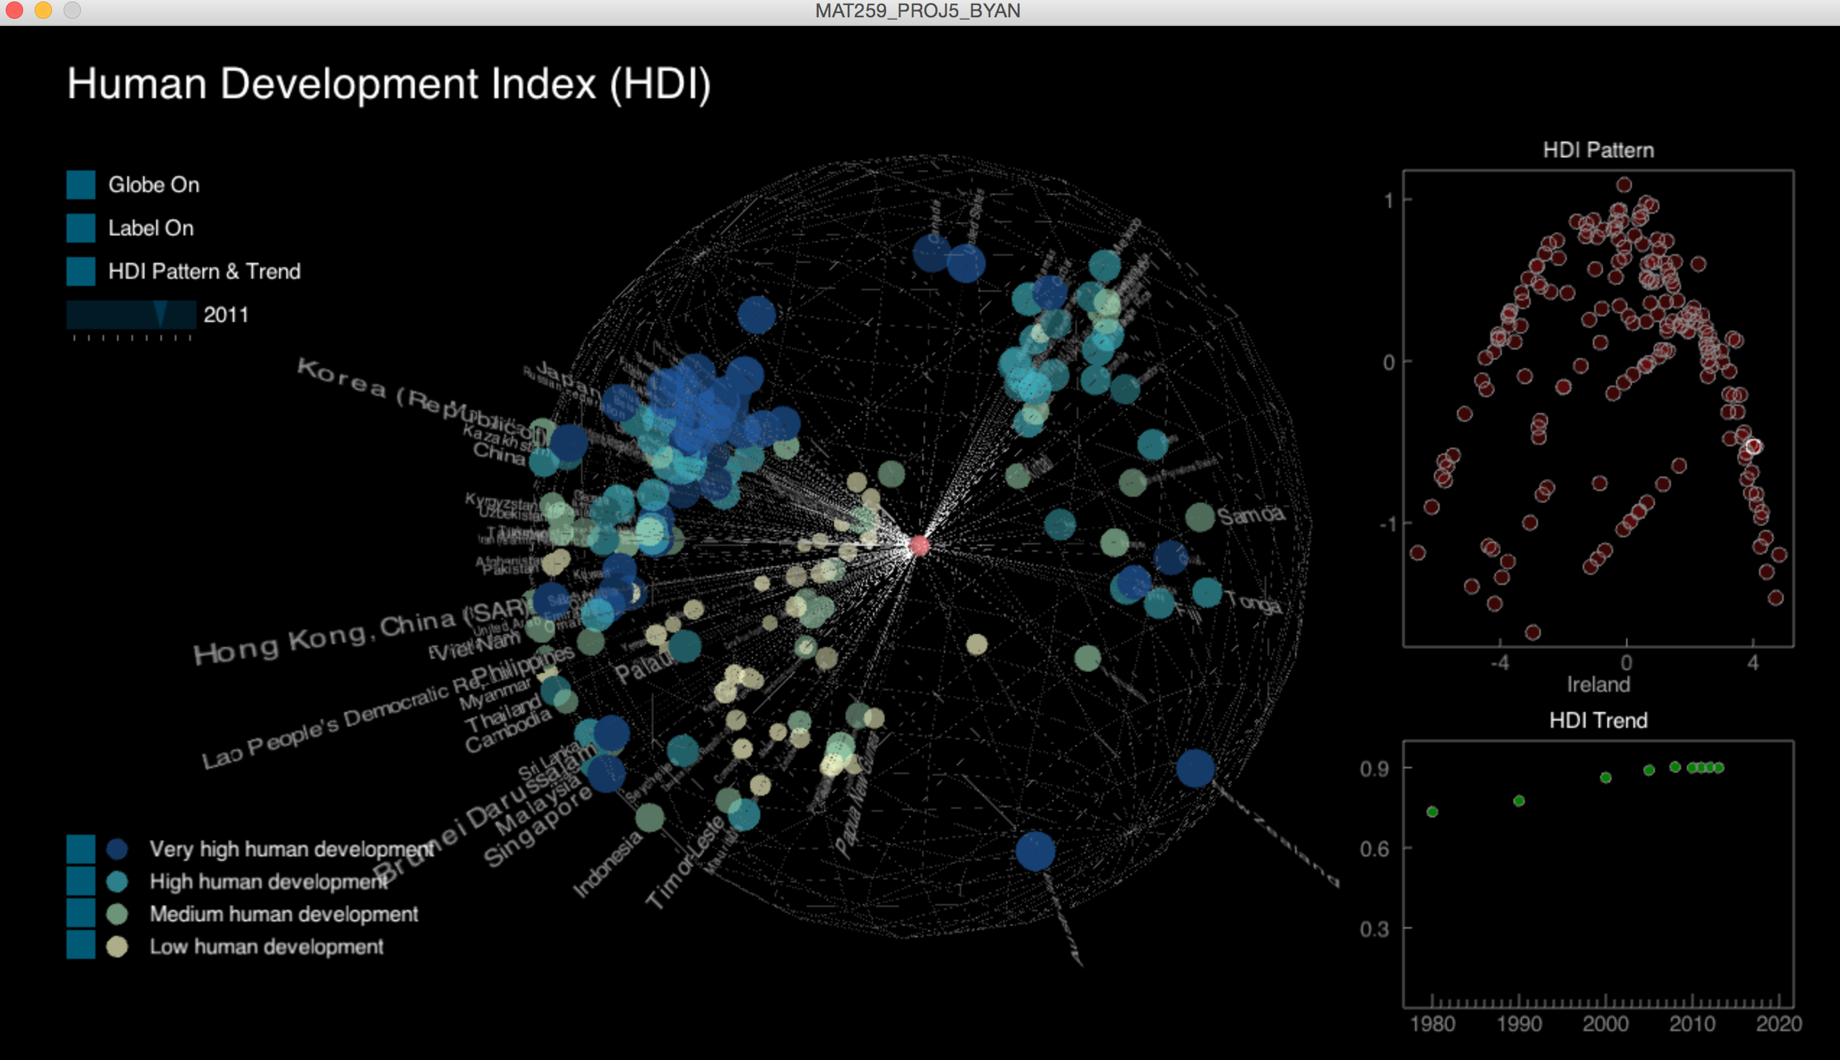Toggle High human development filter square
This screenshot has height=1060, width=1840.
[81, 881]
